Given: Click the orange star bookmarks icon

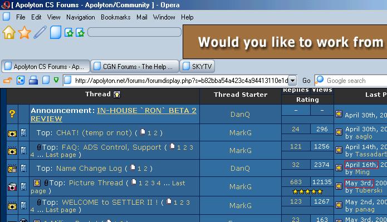Looking at the screenshot, I should 25,32.
